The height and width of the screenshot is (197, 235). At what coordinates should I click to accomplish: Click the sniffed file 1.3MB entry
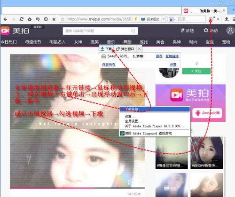pos(122,56)
